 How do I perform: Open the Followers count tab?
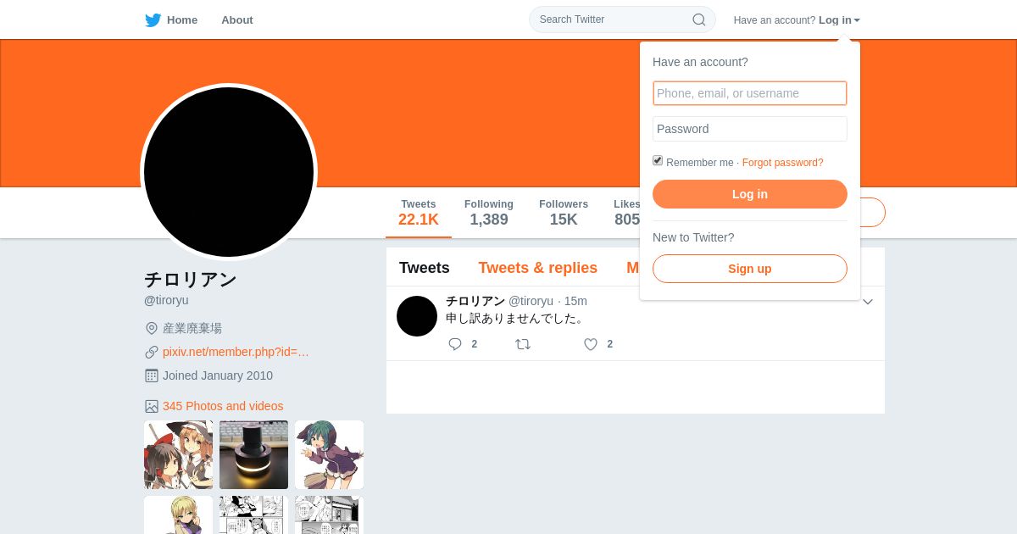pos(564,213)
